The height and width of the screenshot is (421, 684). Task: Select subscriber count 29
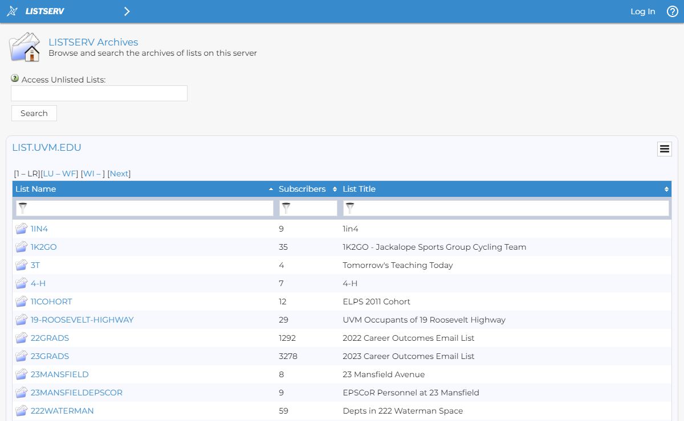click(x=283, y=320)
